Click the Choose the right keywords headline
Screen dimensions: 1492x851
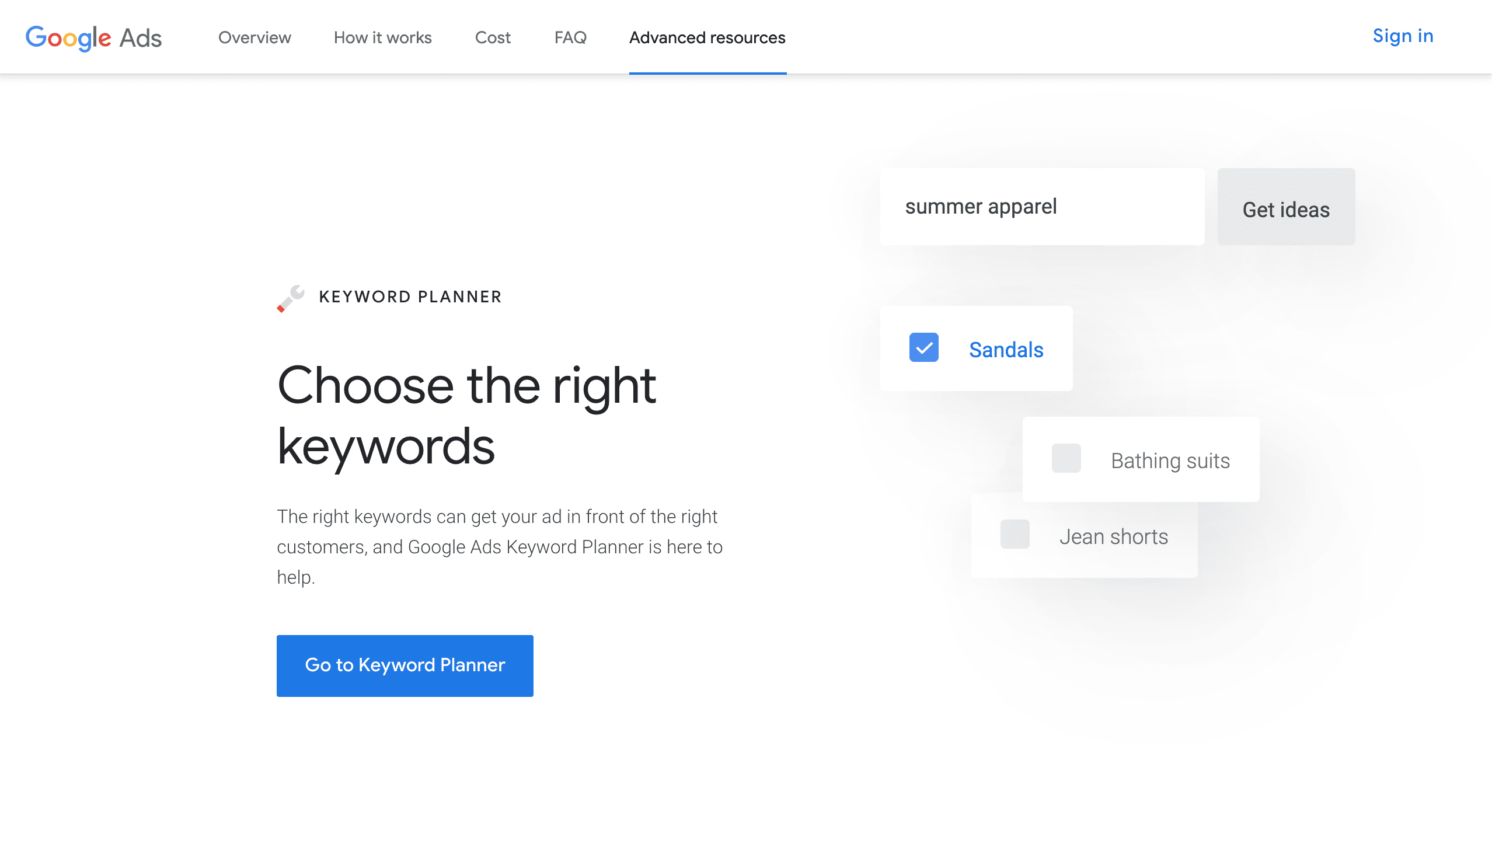(x=466, y=415)
